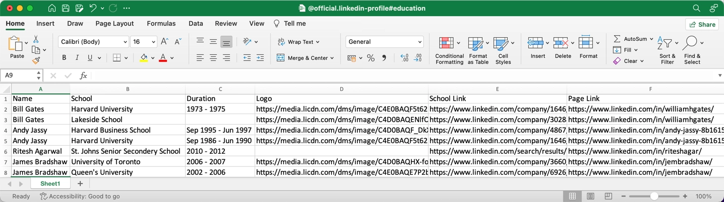
Task: Click the Share button
Action: tap(702, 24)
